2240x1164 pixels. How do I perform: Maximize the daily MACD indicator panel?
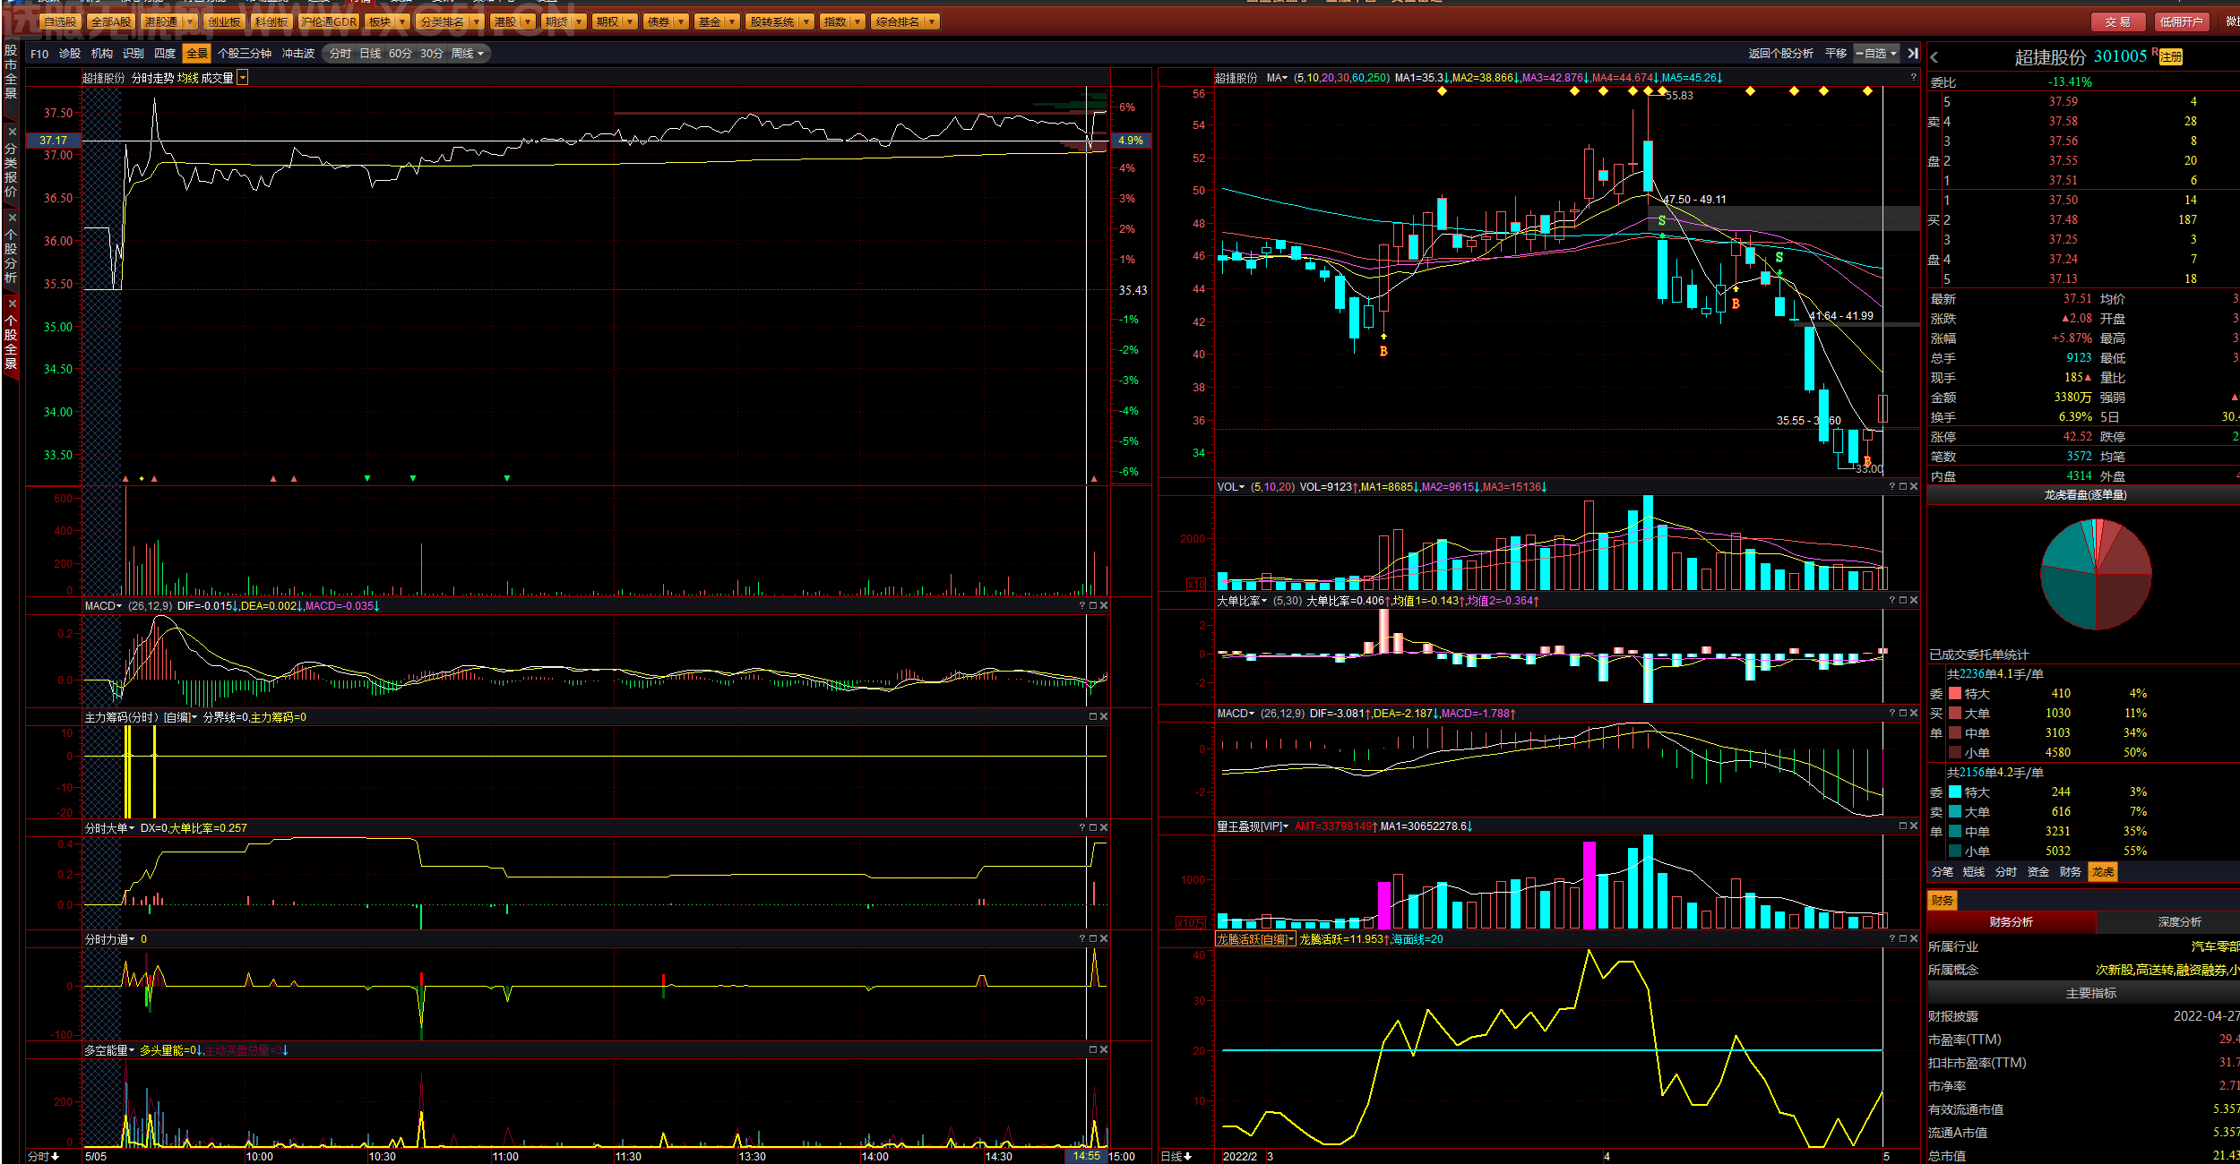pos(1903,714)
